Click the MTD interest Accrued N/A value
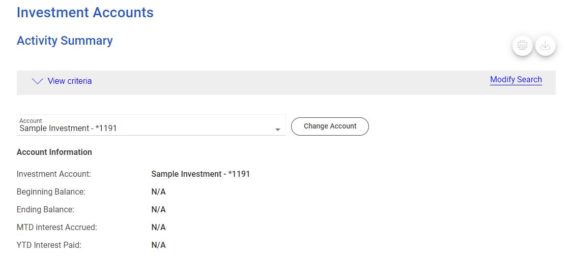Image resolution: width=572 pixels, height=257 pixels. [158, 228]
